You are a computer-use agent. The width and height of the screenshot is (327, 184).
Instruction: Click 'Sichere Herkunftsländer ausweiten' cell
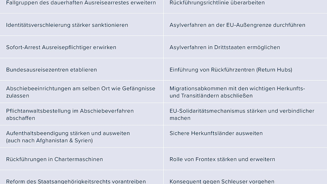[245, 136]
